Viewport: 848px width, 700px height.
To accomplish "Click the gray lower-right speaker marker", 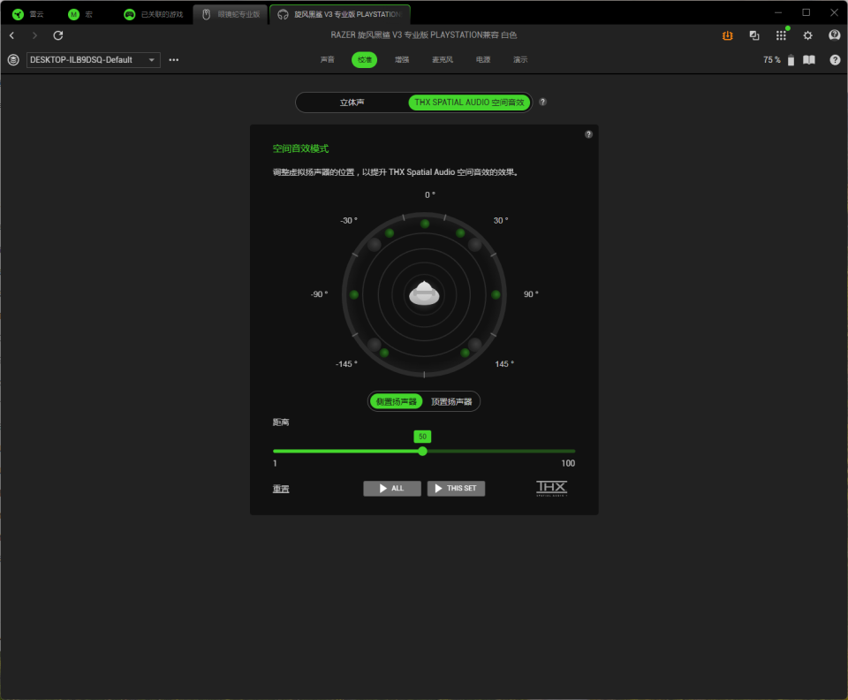I will [x=475, y=344].
